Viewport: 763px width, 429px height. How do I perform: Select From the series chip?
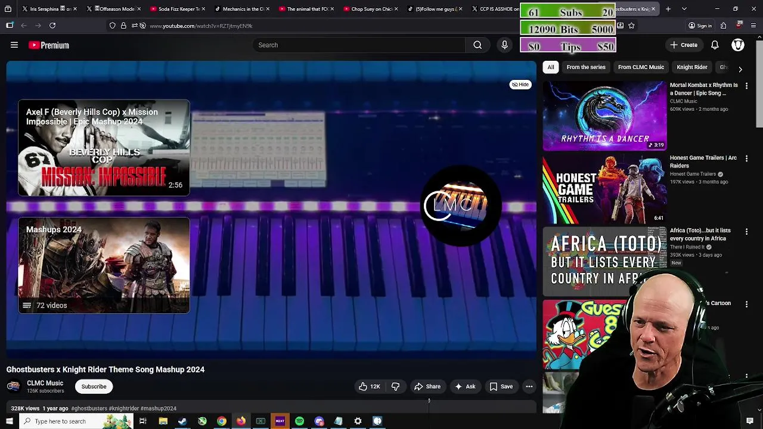(586, 67)
